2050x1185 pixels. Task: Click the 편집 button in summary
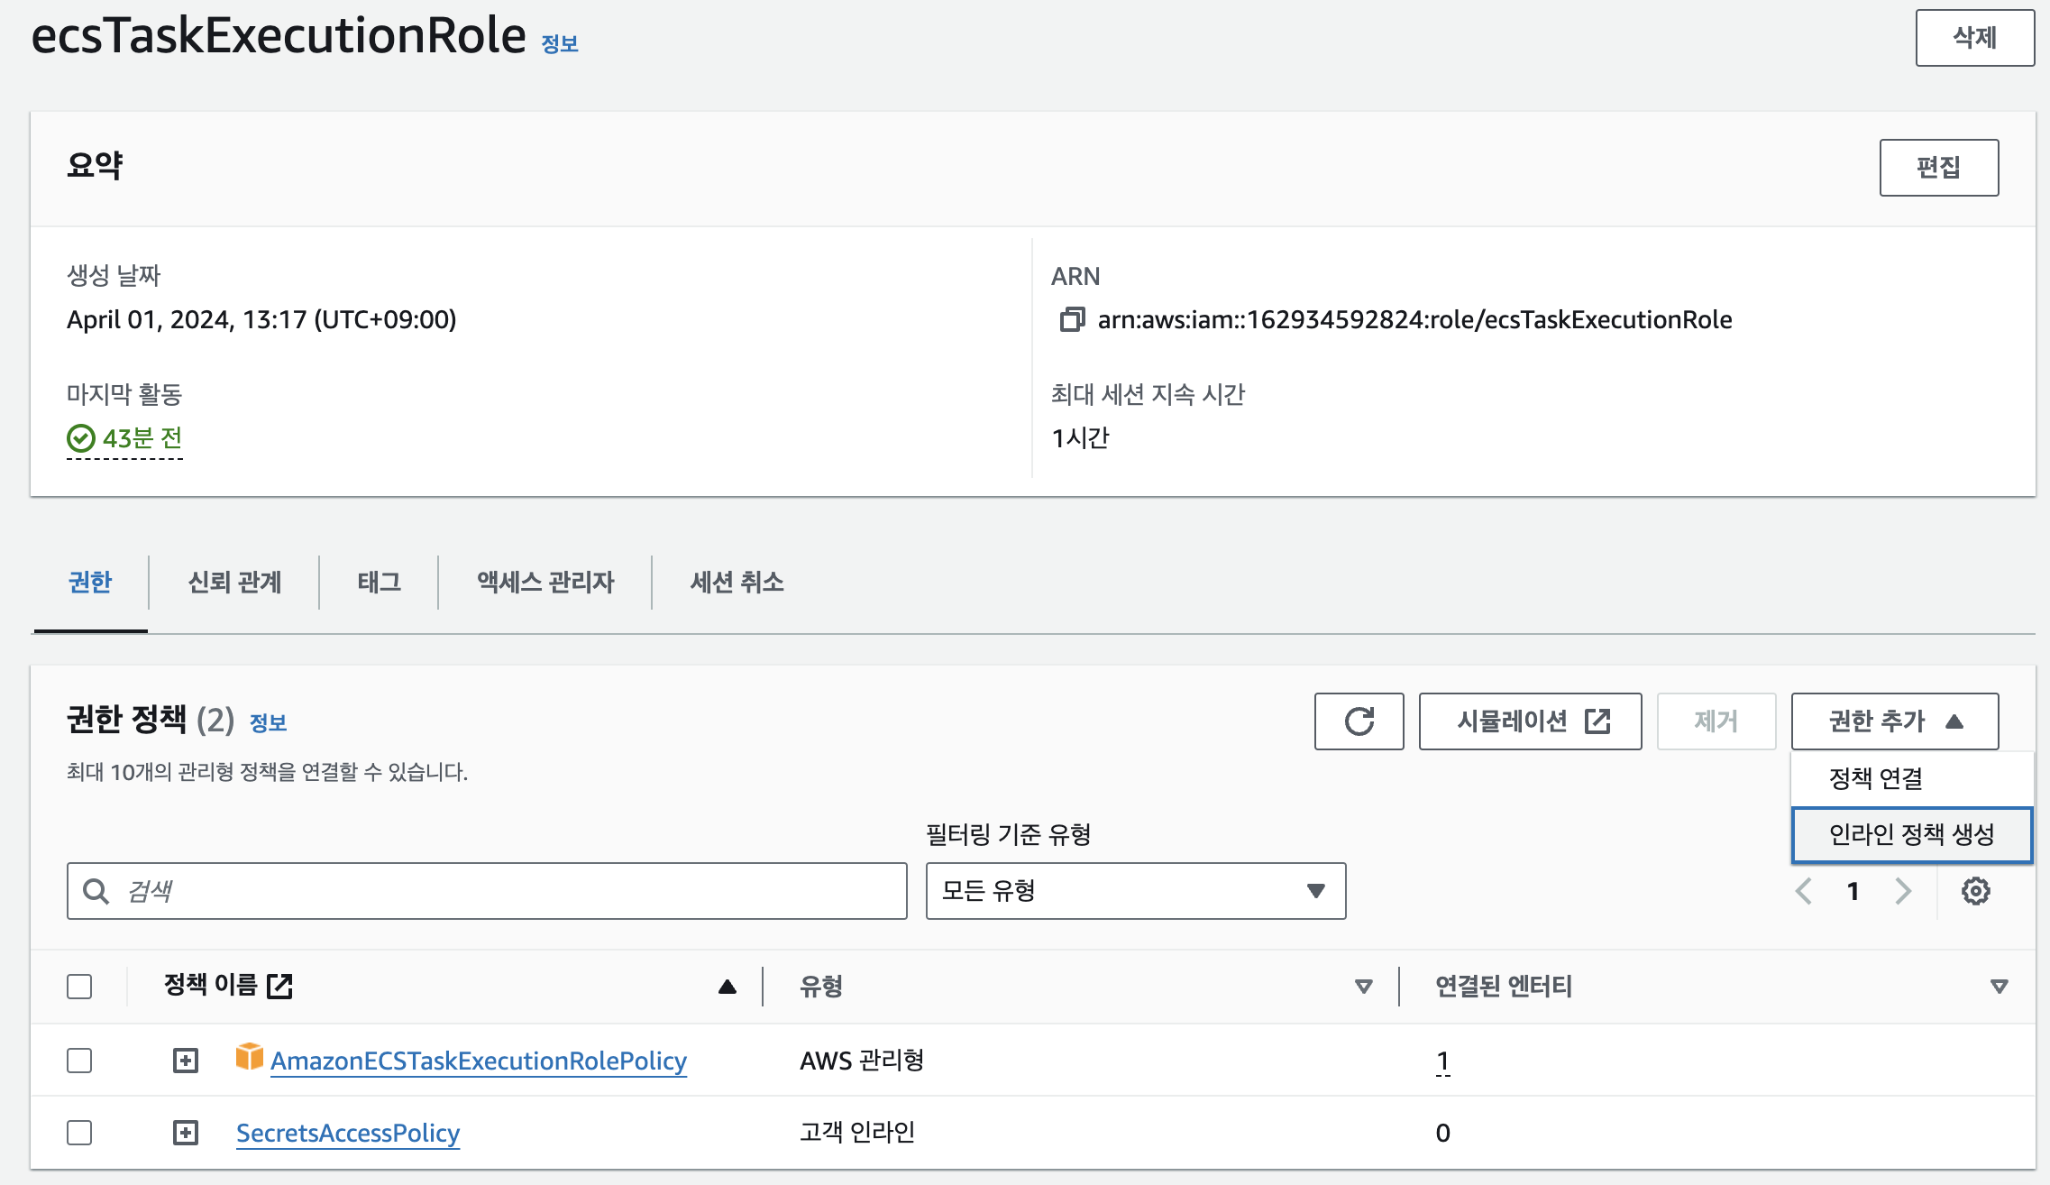(x=1939, y=168)
